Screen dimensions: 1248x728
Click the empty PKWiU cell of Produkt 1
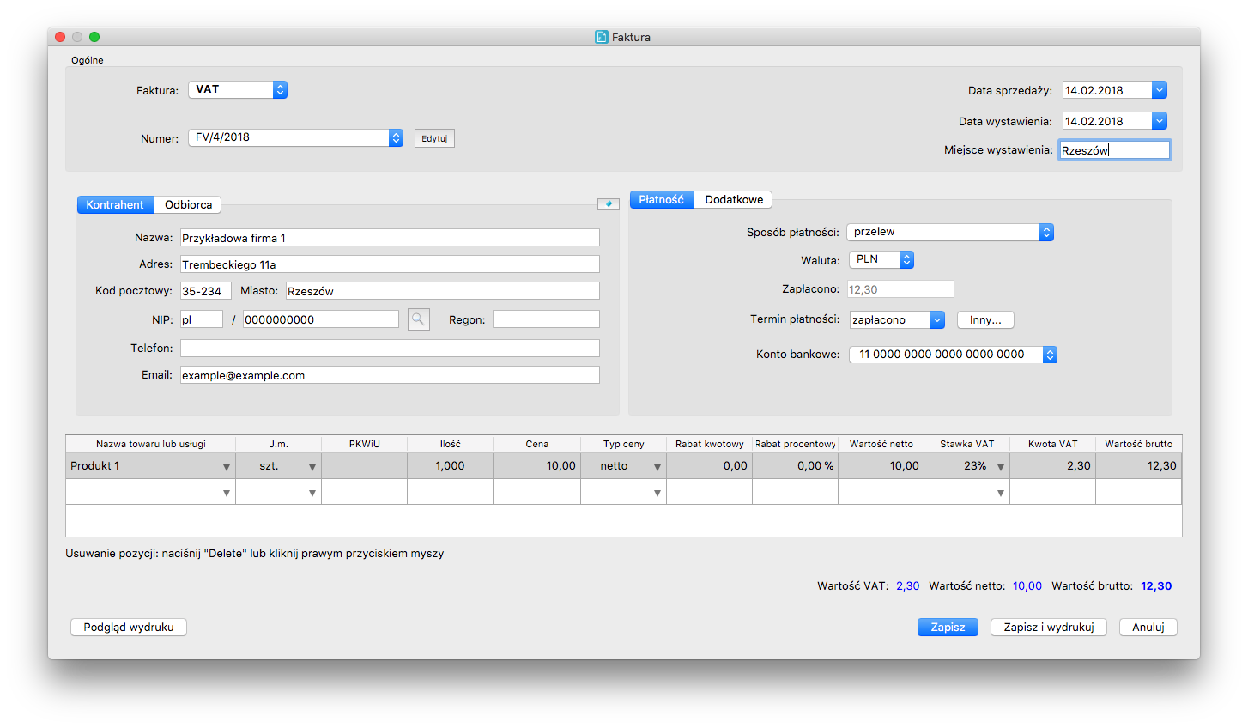[x=365, y=465]
